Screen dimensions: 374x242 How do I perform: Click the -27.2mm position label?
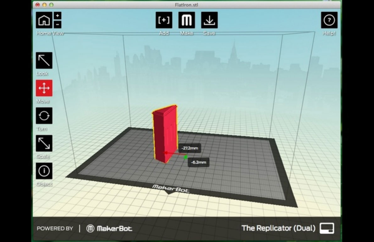point(190,148)
